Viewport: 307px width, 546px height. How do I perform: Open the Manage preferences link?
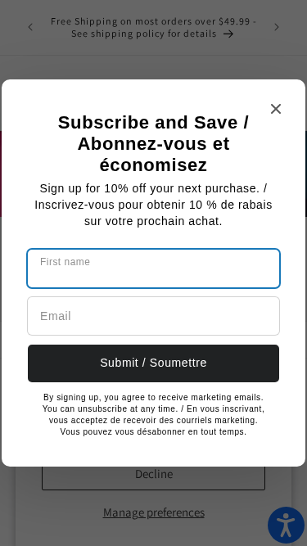154,512
